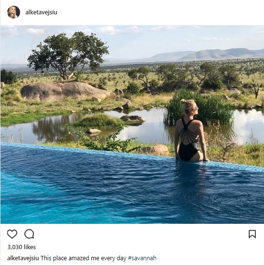Viewport: 264px width, 265px height.
Task: Click the big gray boulder in the photo
Action: (65, 91)
